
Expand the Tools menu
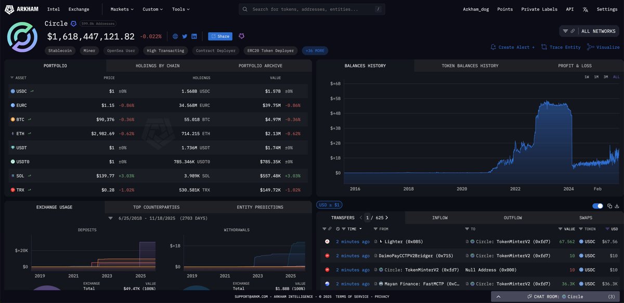pos(180,9)
